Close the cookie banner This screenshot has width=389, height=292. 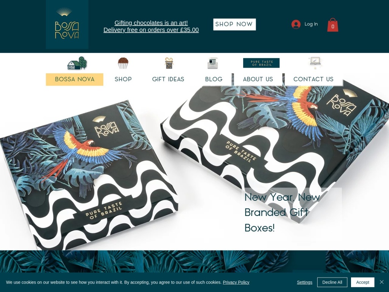pos(381,282)
